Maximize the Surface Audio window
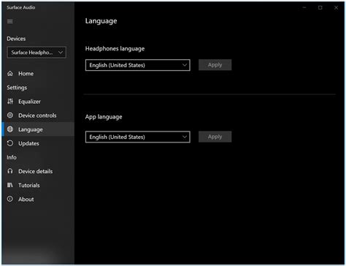Viewport: 346px width, 266px height. (x=320, y=7)
